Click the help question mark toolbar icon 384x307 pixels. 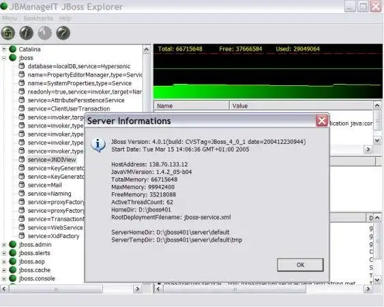63,33
